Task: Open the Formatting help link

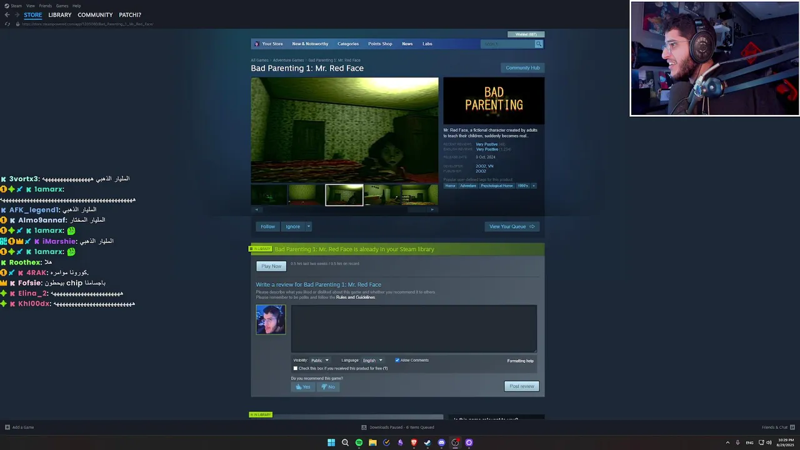Action: [521, 361]
